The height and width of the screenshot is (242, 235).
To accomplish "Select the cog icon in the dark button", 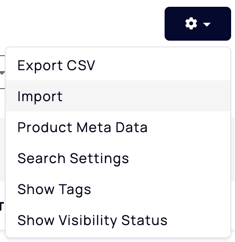I will [191, 24].
